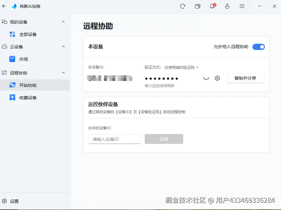Click 我的设备 section header
Screen dimensions: 281x210
35,22
